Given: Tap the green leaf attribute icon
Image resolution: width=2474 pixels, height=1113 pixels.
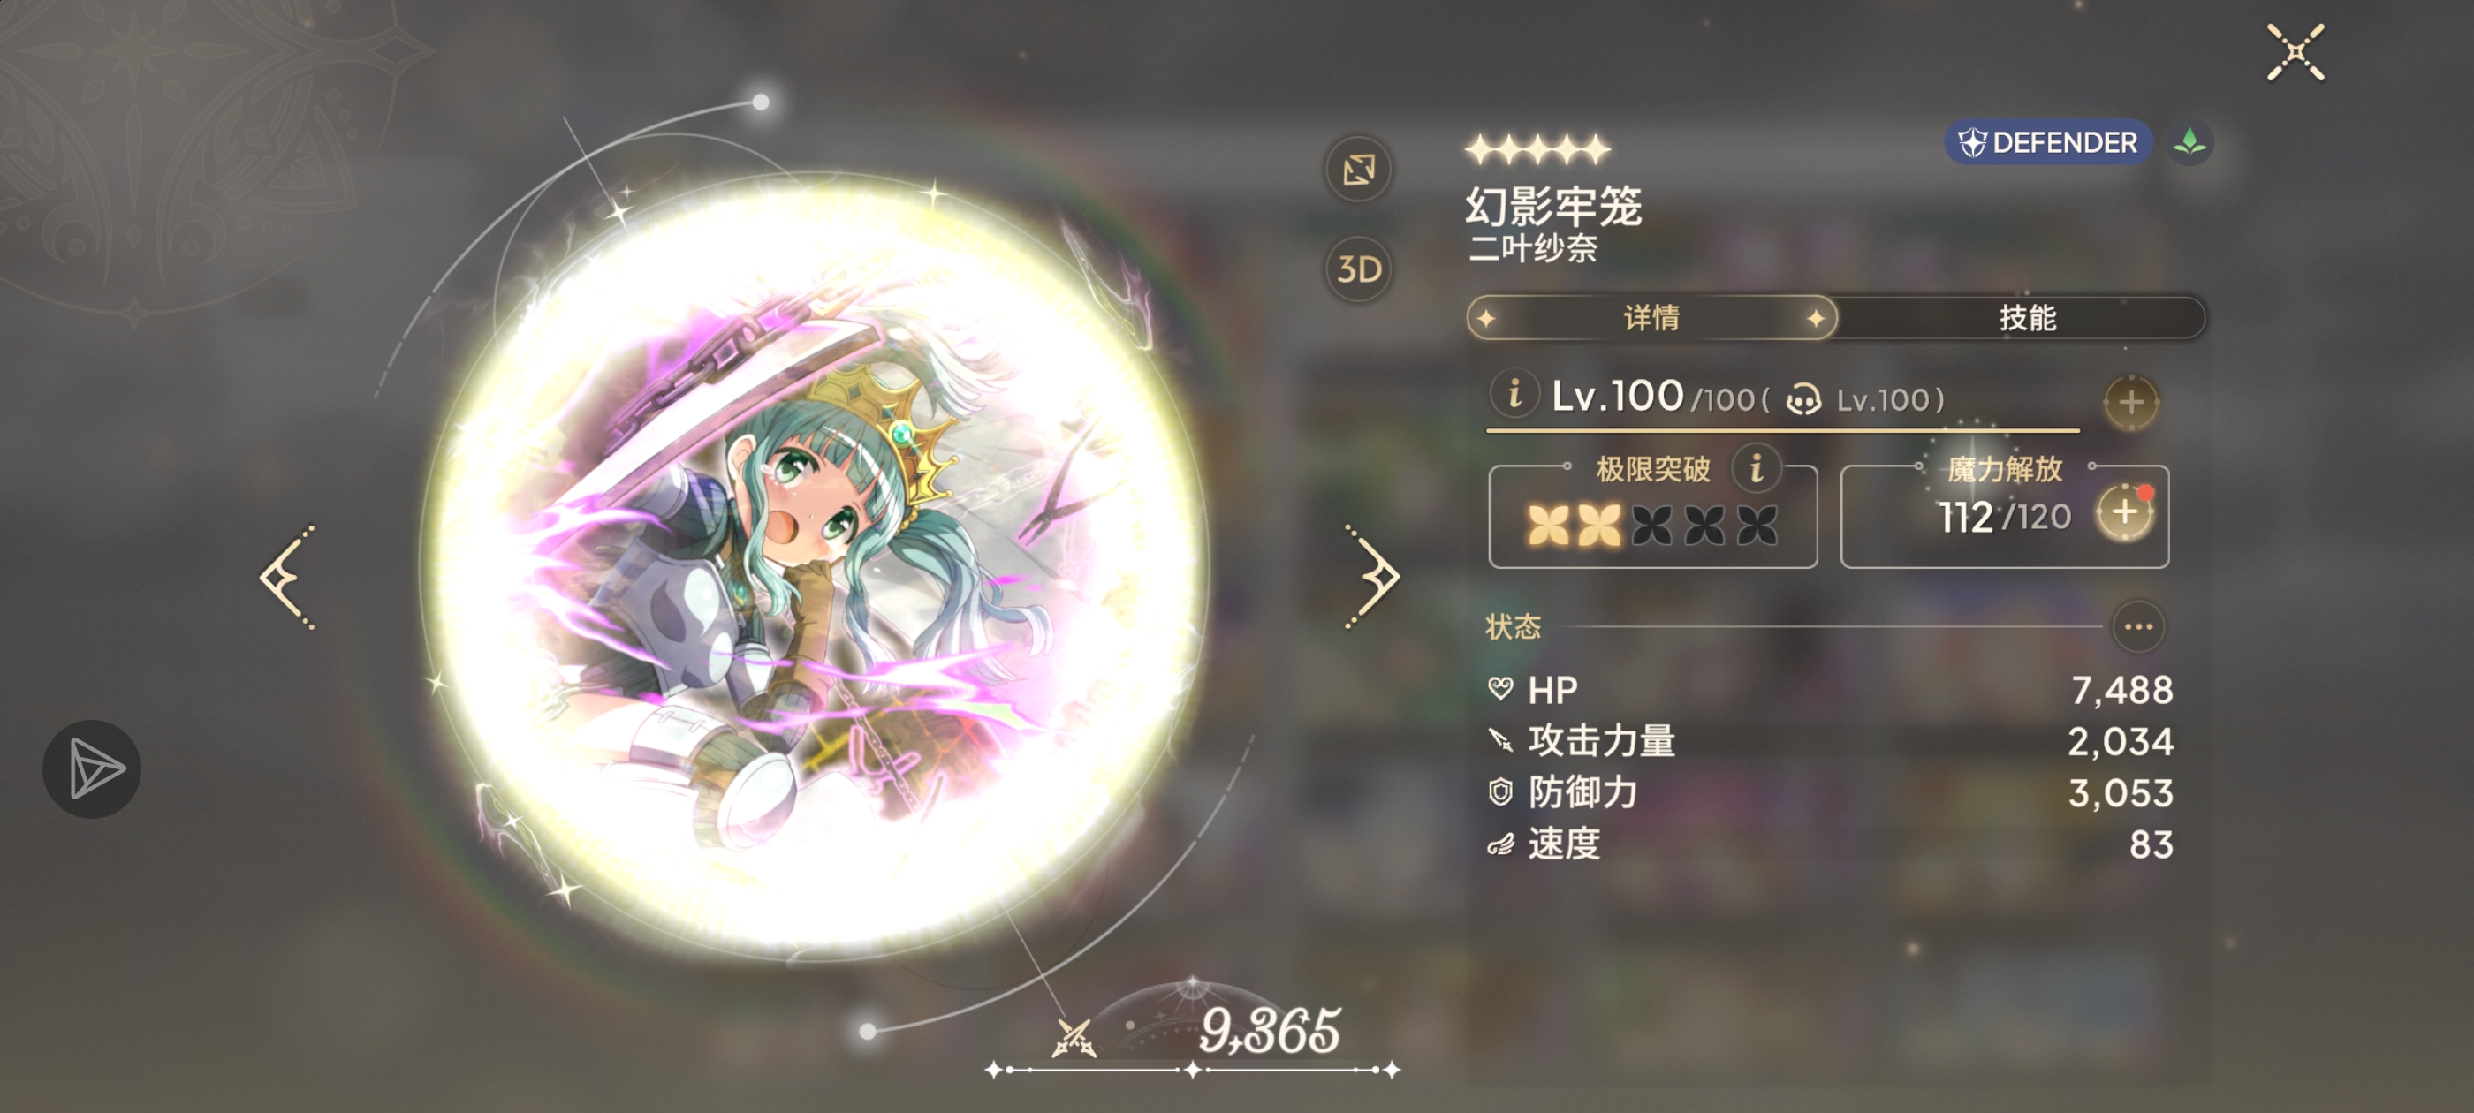Looking at the screenshot, I should coord(2189,143).
